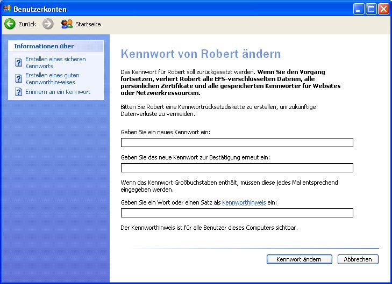Click the Benutzerkonten title bar icon
Image resolution: width=392 pixels, height=284 pixels.
(7, 9)
